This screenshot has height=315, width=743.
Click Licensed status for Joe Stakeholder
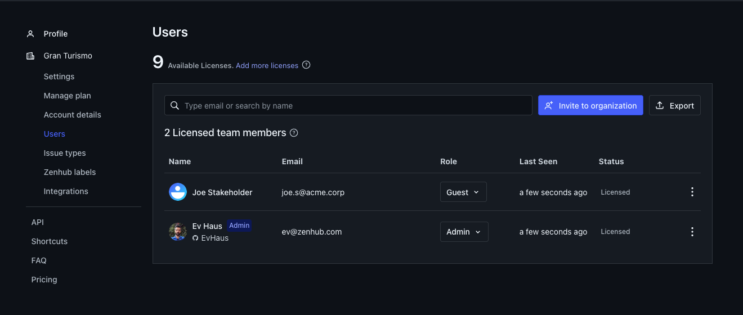click(615, 192)
